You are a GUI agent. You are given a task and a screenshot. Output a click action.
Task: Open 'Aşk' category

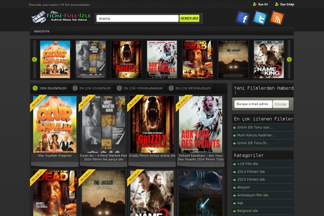click(240, 203)
